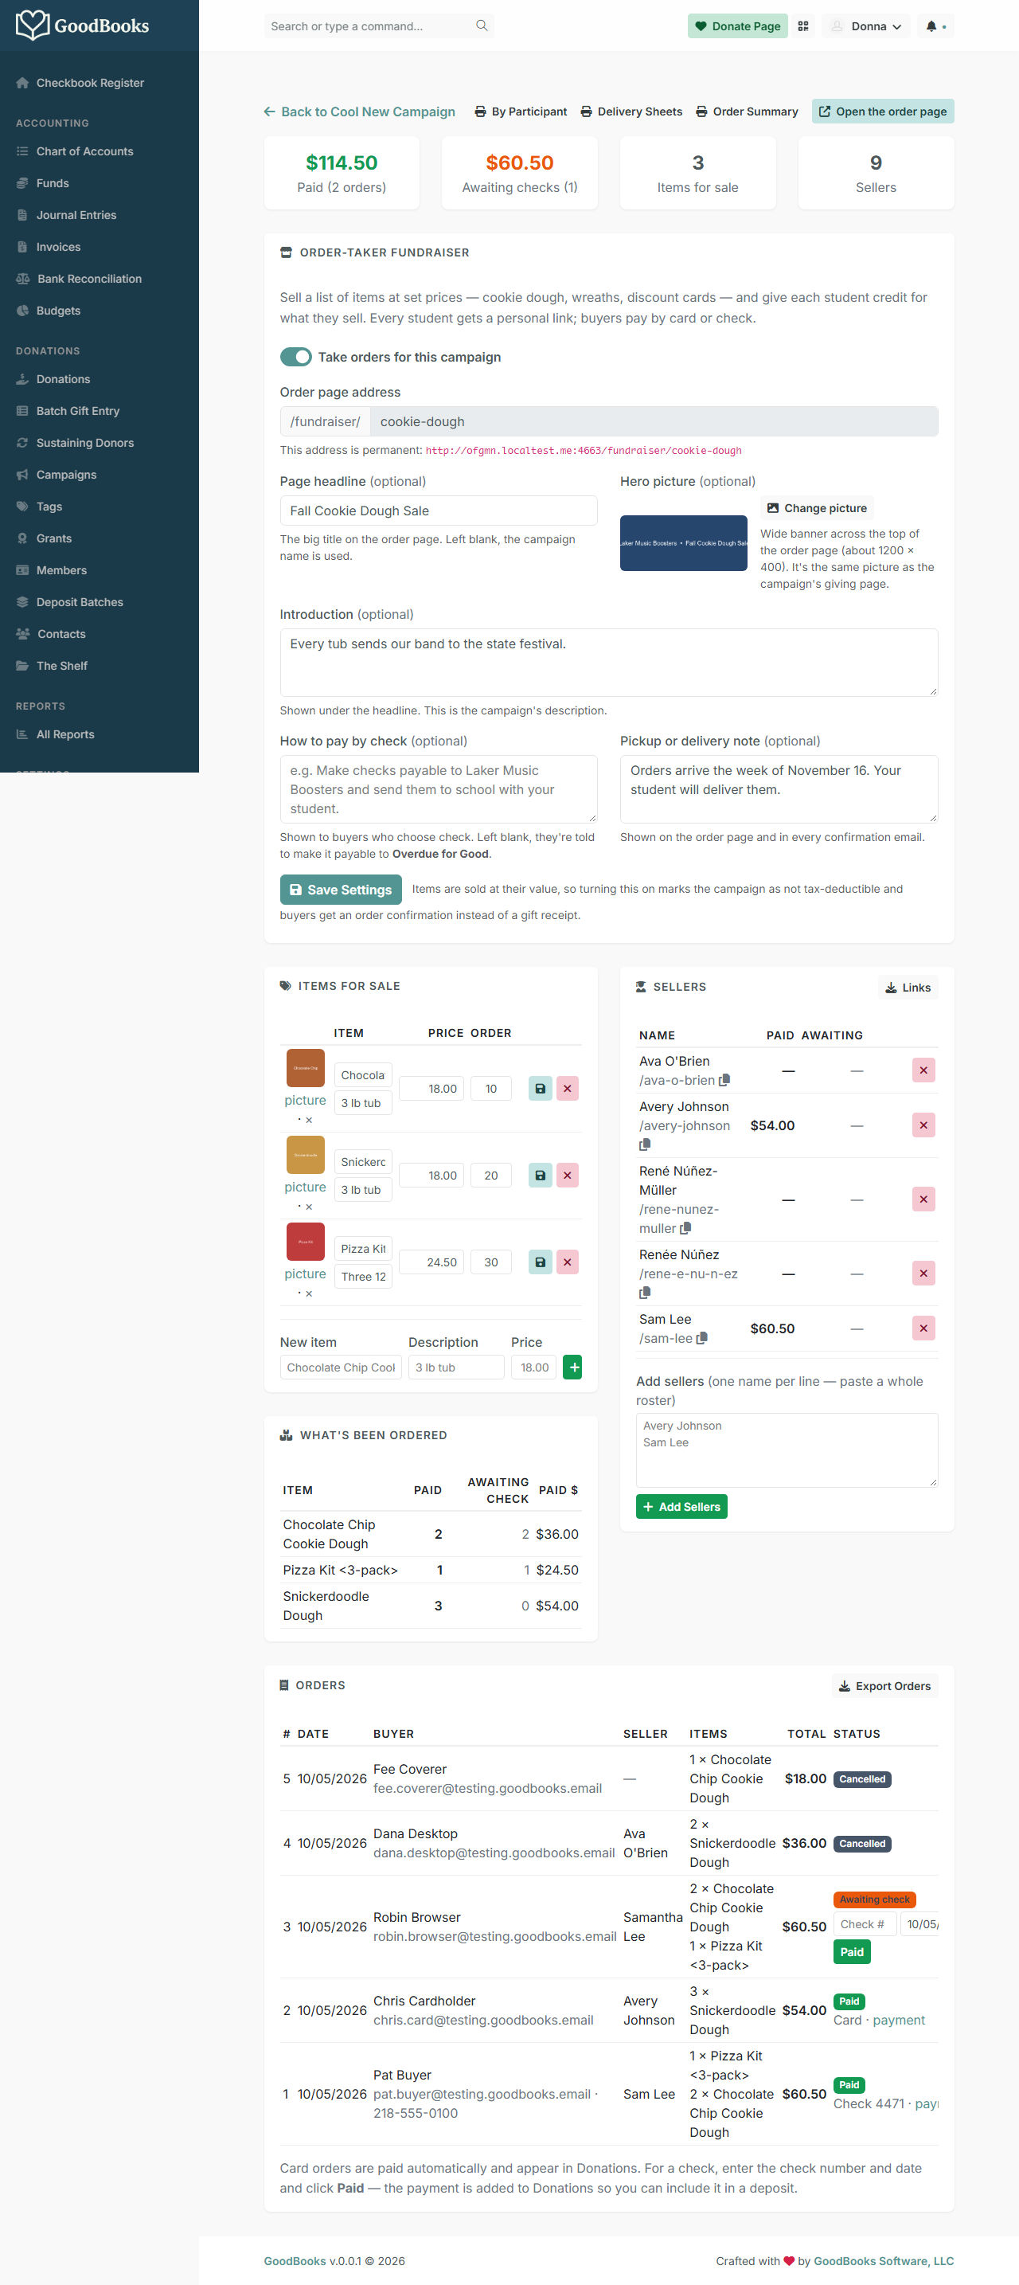Open the order page
The image size is (1019, 2285).
(x=882, y=112)
